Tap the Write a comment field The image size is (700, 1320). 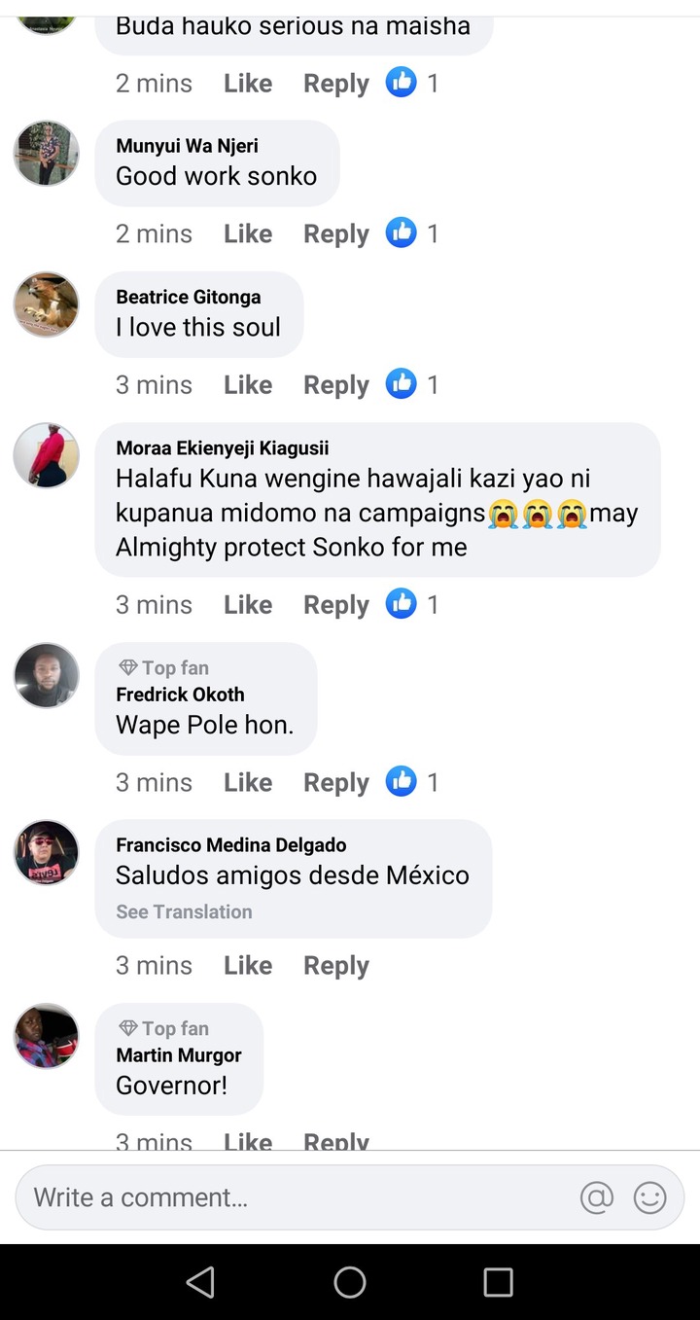pos(292,1197)
